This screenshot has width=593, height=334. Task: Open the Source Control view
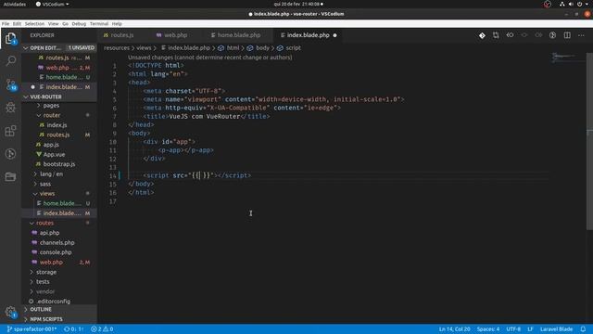click(10, 84)
